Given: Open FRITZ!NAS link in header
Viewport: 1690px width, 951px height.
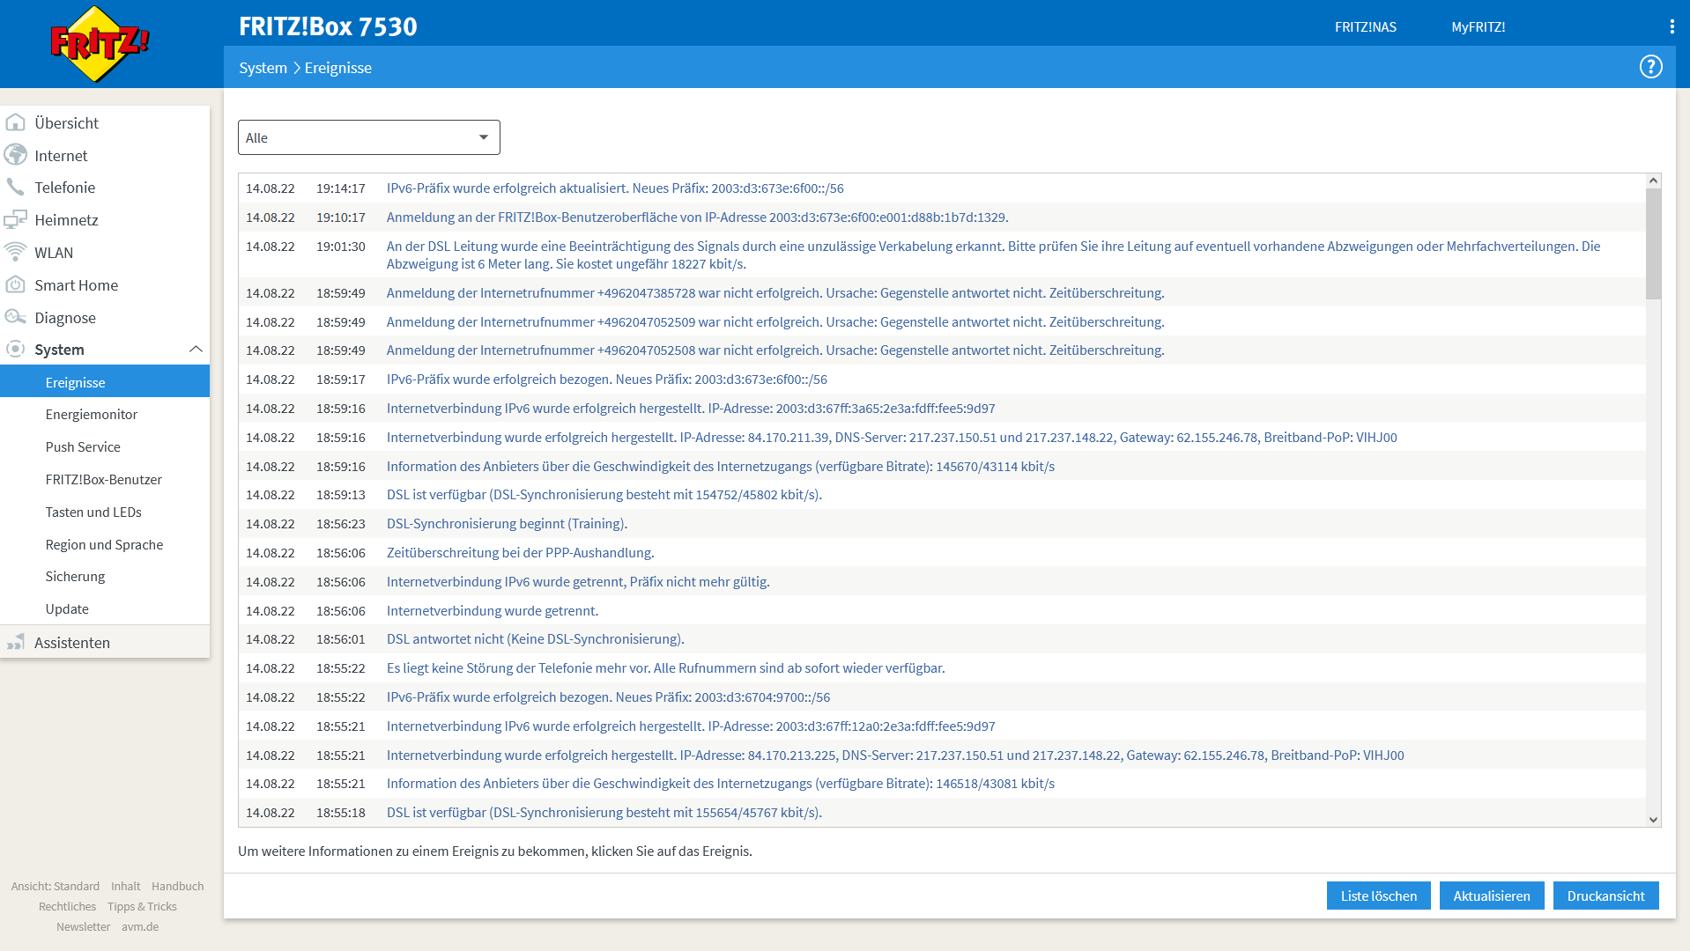Looking at the screenshot, I should 1365,27.
